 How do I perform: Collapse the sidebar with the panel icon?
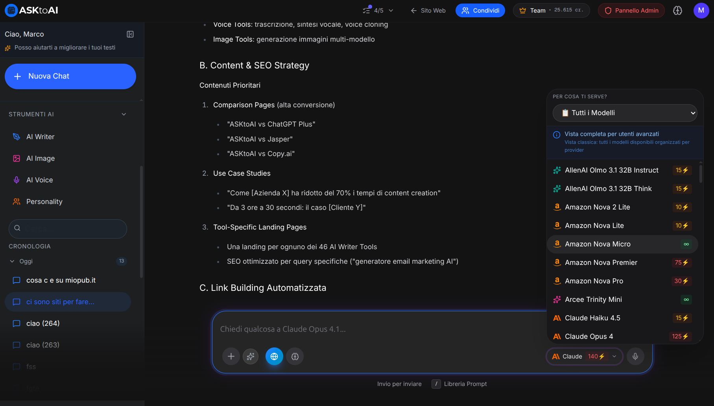130,34
